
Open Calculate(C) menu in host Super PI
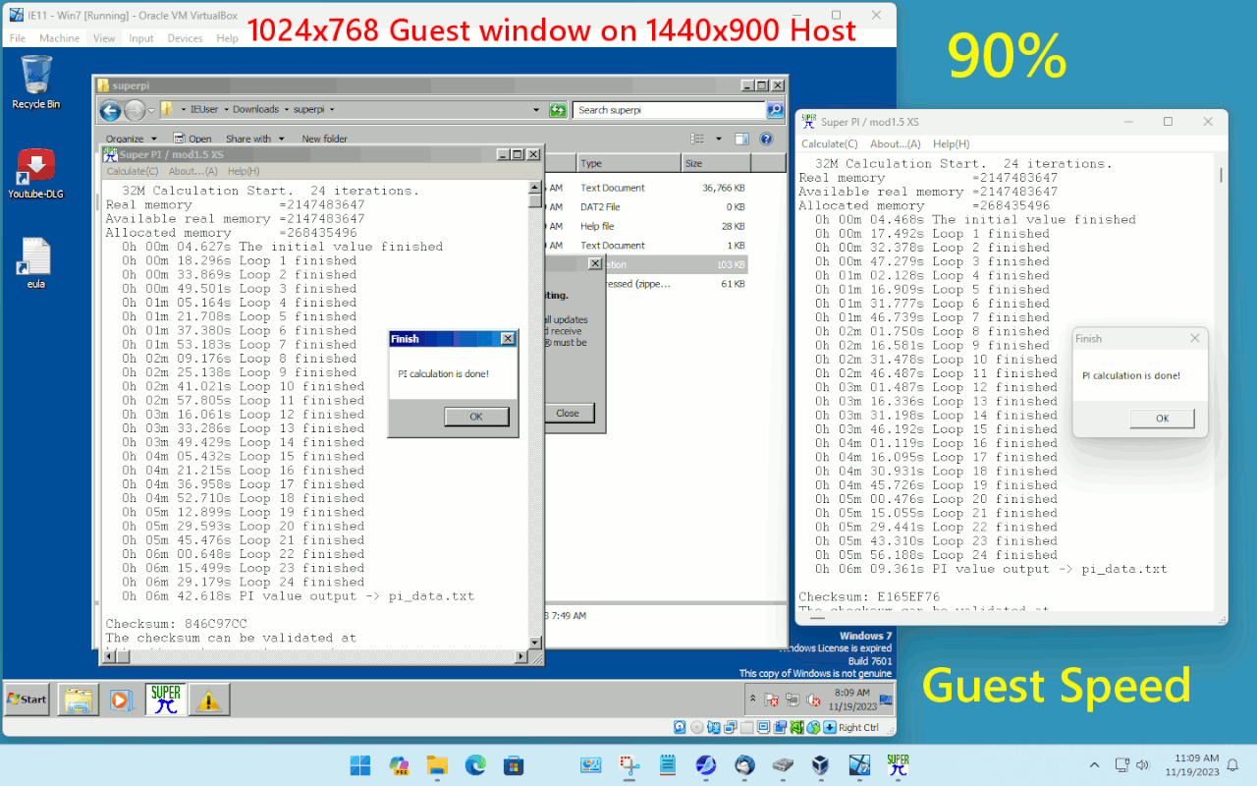point(829,143)
